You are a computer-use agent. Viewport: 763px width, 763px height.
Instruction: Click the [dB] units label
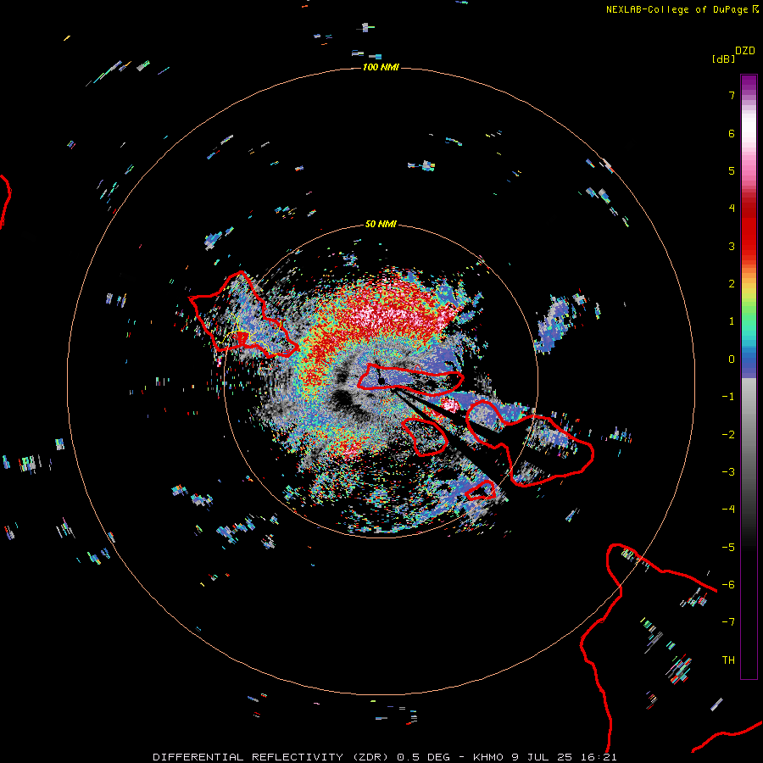[x=723, y=58]
